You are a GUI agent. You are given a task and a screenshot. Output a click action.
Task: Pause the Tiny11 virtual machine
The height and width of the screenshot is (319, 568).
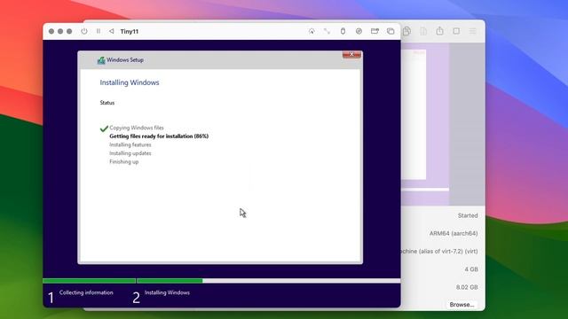tap(99, 31)
